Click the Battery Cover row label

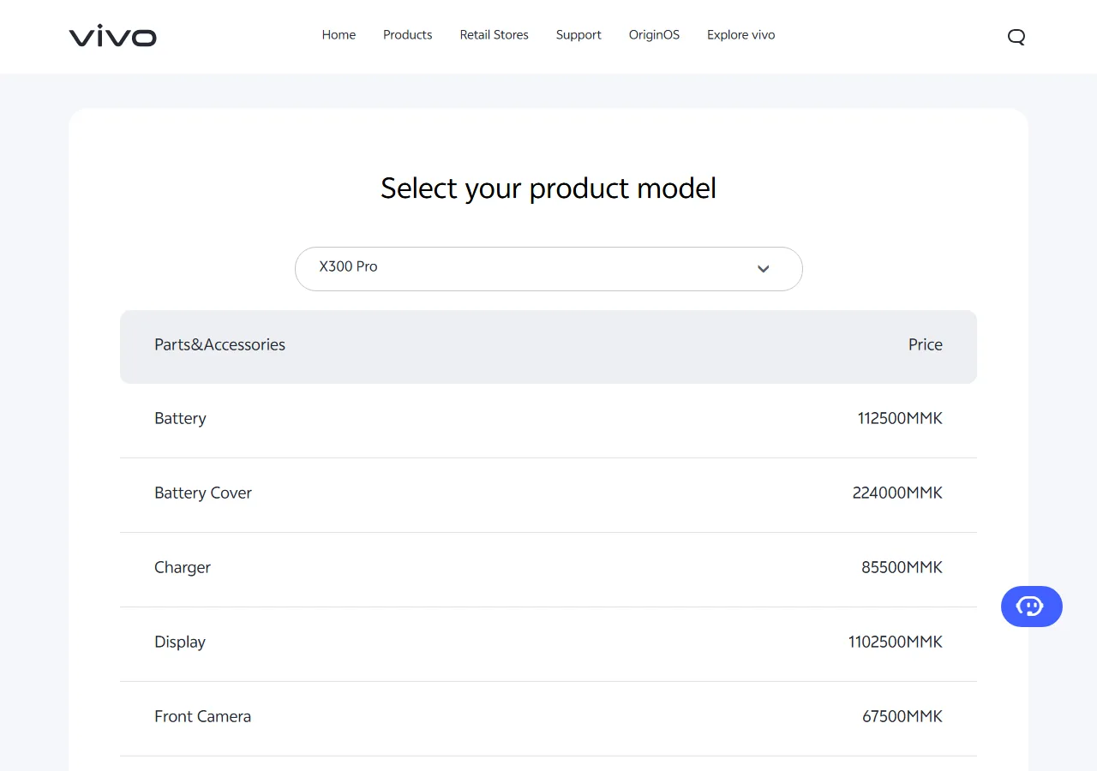(203, 493)
